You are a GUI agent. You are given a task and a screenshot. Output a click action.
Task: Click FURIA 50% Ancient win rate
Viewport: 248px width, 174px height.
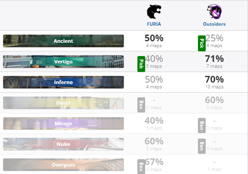point(154,38)
